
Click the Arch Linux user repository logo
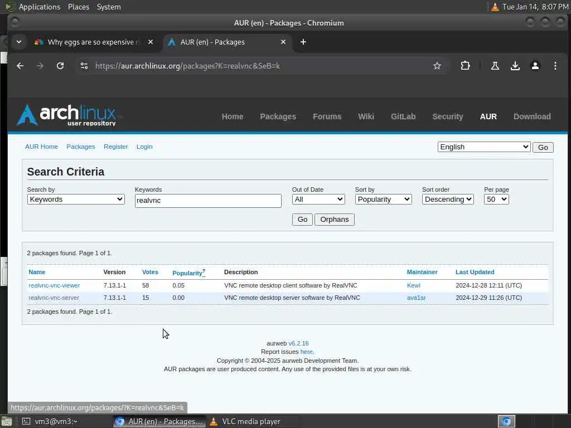[x=67, y=115]
